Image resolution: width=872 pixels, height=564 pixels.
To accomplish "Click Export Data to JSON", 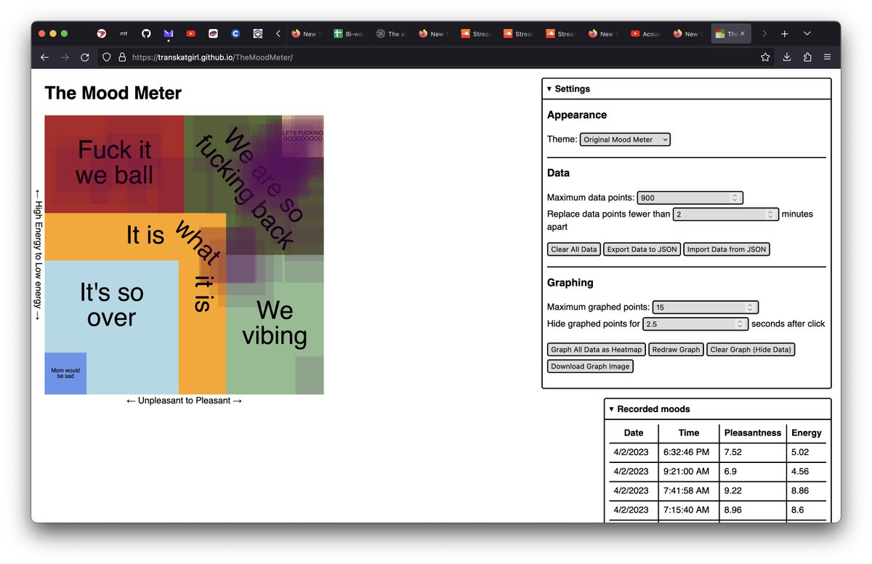I will (642, 249).
